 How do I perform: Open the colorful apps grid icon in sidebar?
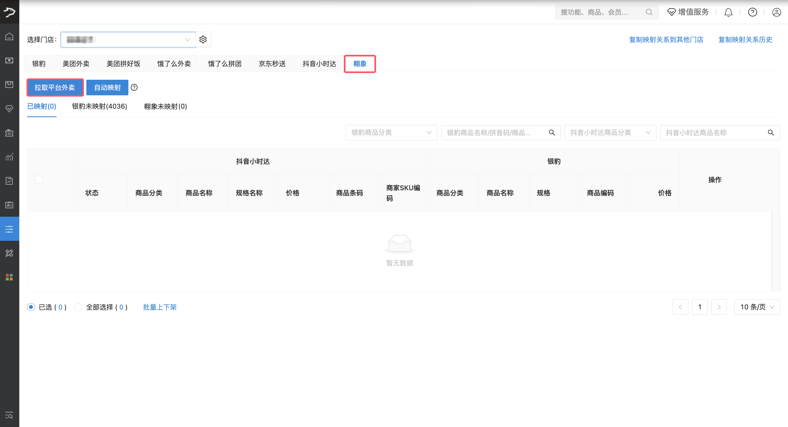coord(9,277)
